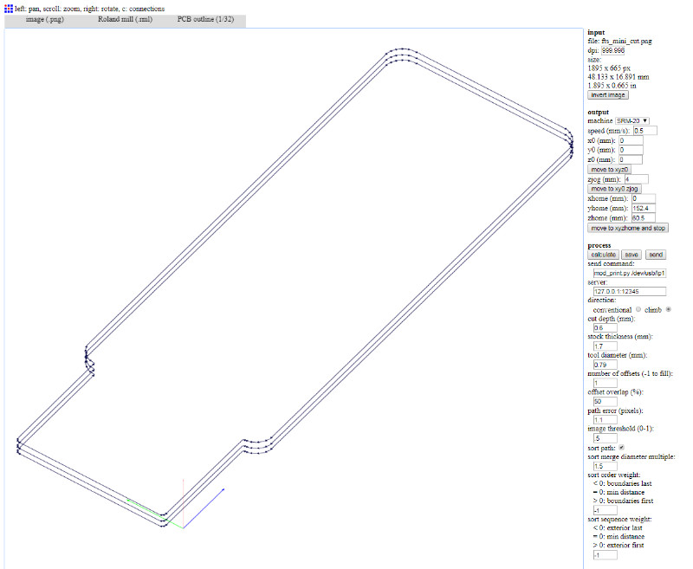The width and height of the screenshot is (693, 569).
Task: Select the image (.png) input tab
Action: point(45,19)
